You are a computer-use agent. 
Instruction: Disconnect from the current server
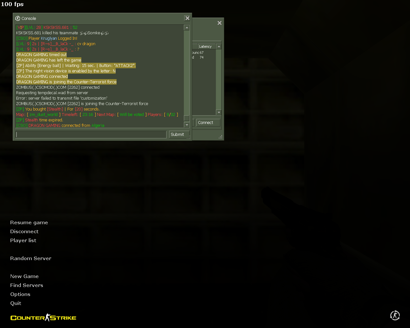[24, 232]
